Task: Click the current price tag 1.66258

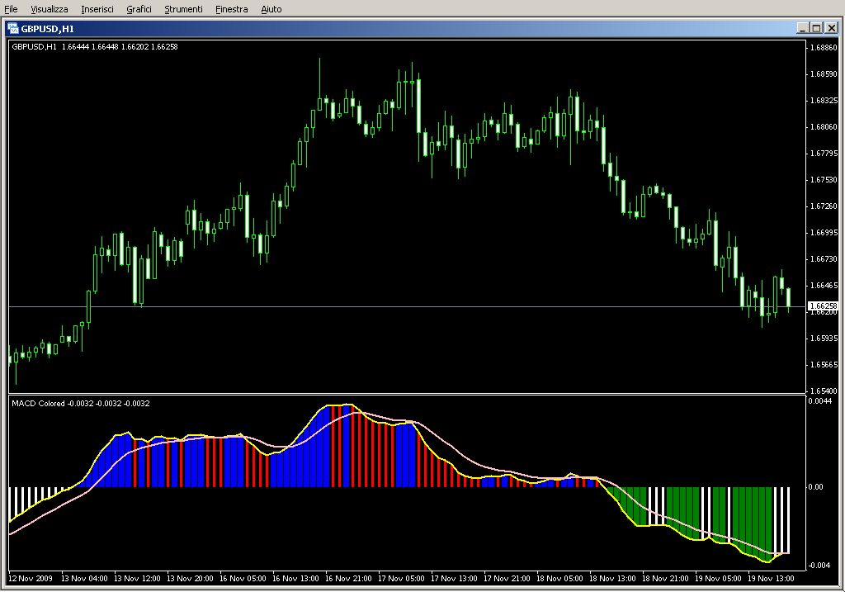Action: pyautogui.click(x=824, y=305)
